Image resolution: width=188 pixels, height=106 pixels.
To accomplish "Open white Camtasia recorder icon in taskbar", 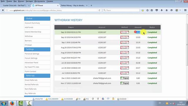I will tap(29, 103).
